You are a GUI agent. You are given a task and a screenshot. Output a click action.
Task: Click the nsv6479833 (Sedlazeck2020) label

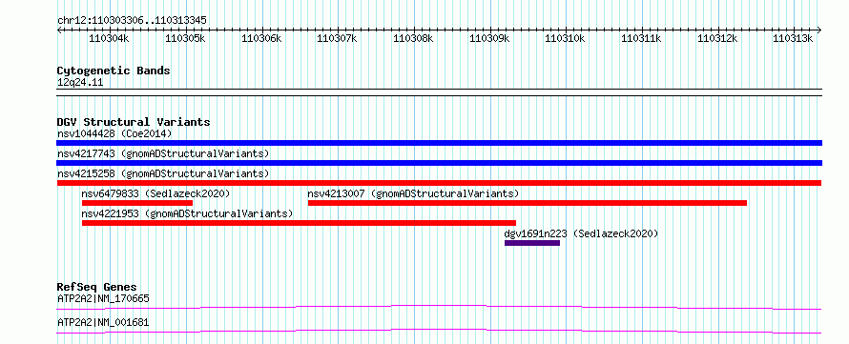tap(155, 193)
